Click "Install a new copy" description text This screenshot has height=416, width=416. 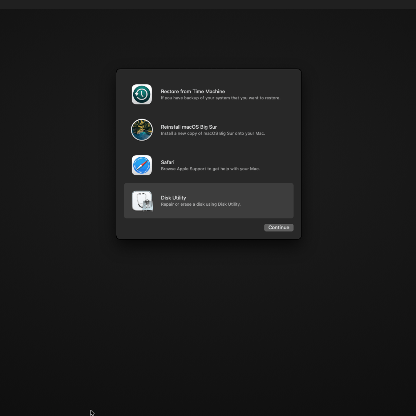213,134
